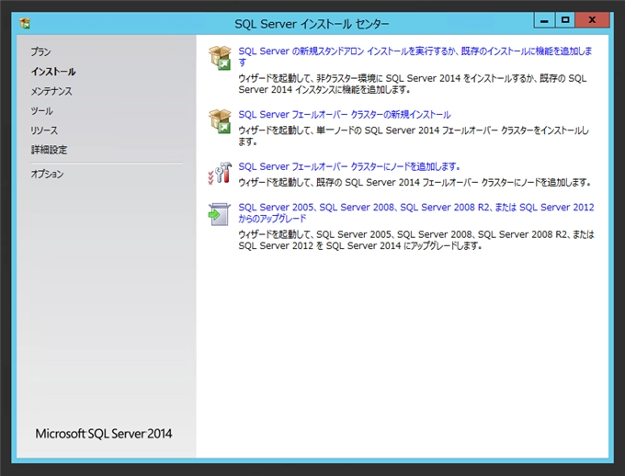The image size is (625, 476).
Task: Click the failover cluster new install box icon
Action: tap(220, 121)
